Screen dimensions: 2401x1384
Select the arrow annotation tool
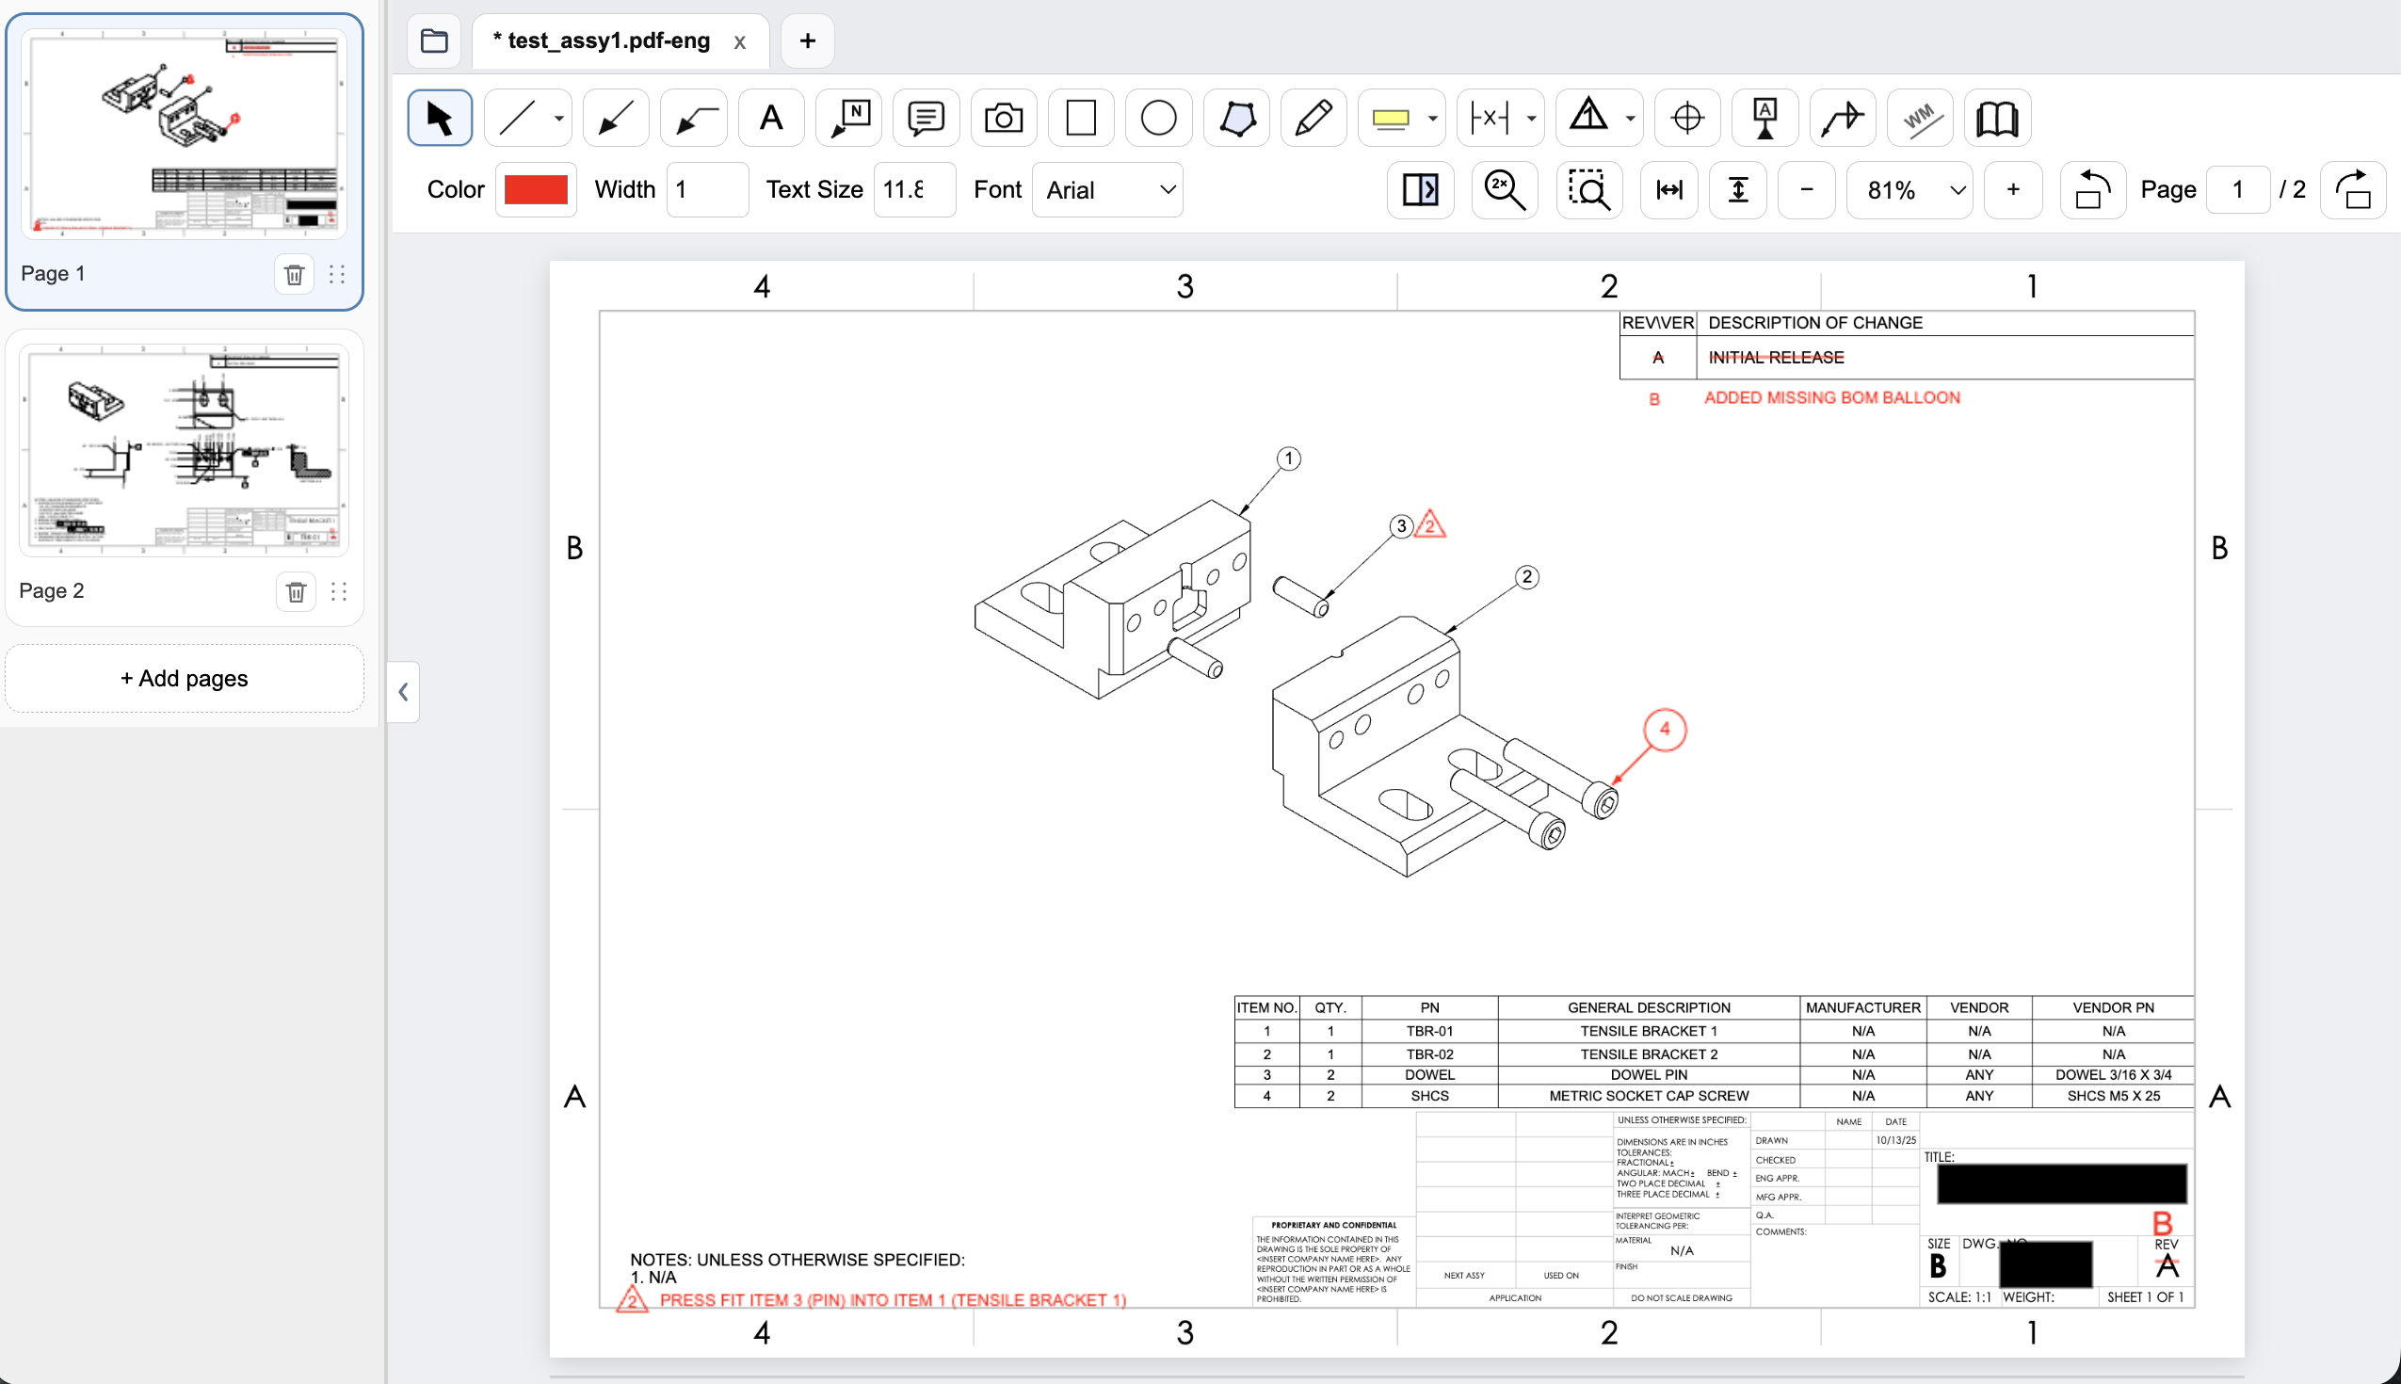(616, 118)
